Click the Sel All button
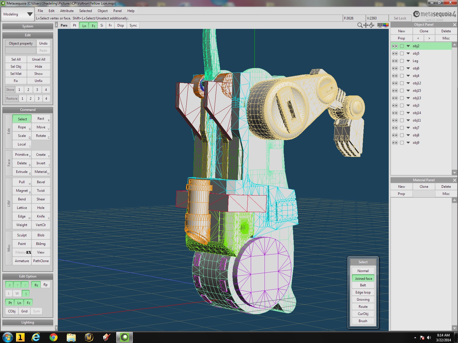 (16, 59)
